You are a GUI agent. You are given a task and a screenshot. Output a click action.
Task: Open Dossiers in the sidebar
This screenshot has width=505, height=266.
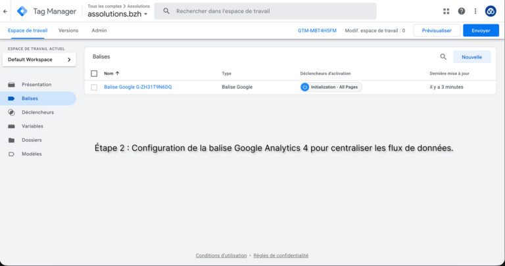tap(32, 140)
